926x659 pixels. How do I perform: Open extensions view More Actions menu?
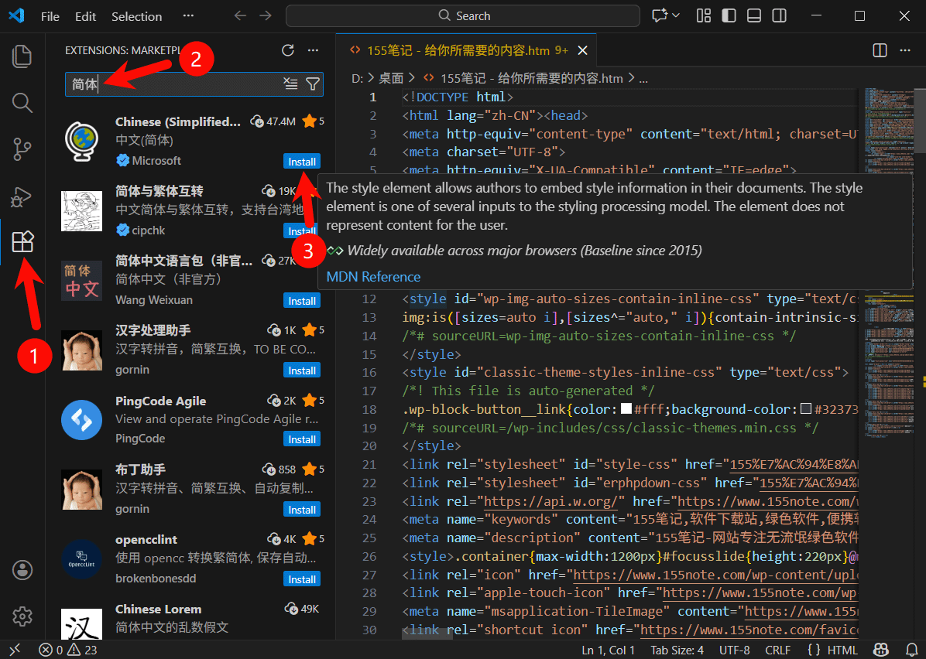(x=313, y=50)
